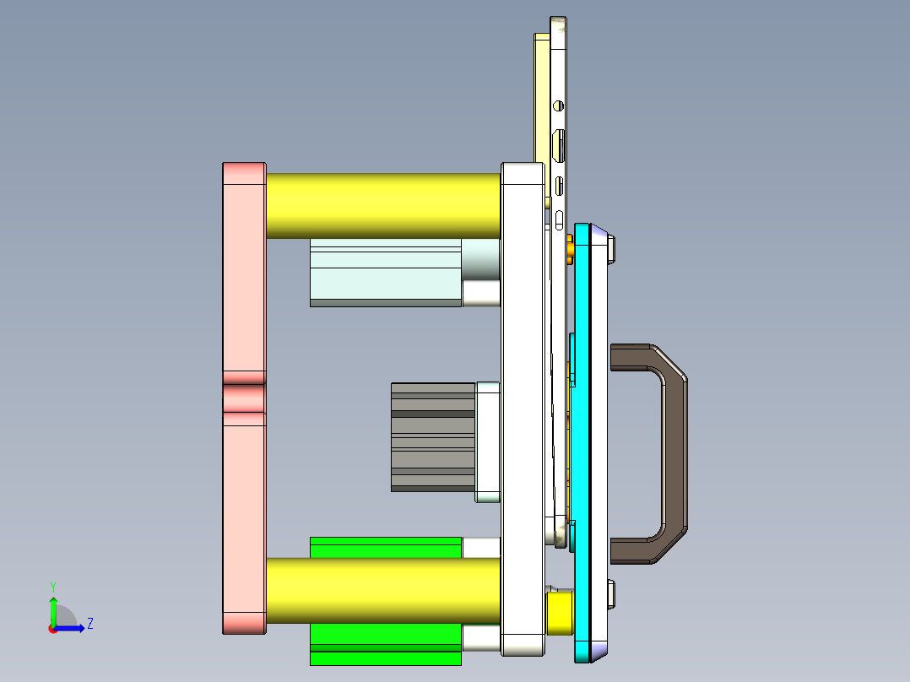Click the red X axis origin dot
This screenshot has width=910, height=682.
click(53, 630)
